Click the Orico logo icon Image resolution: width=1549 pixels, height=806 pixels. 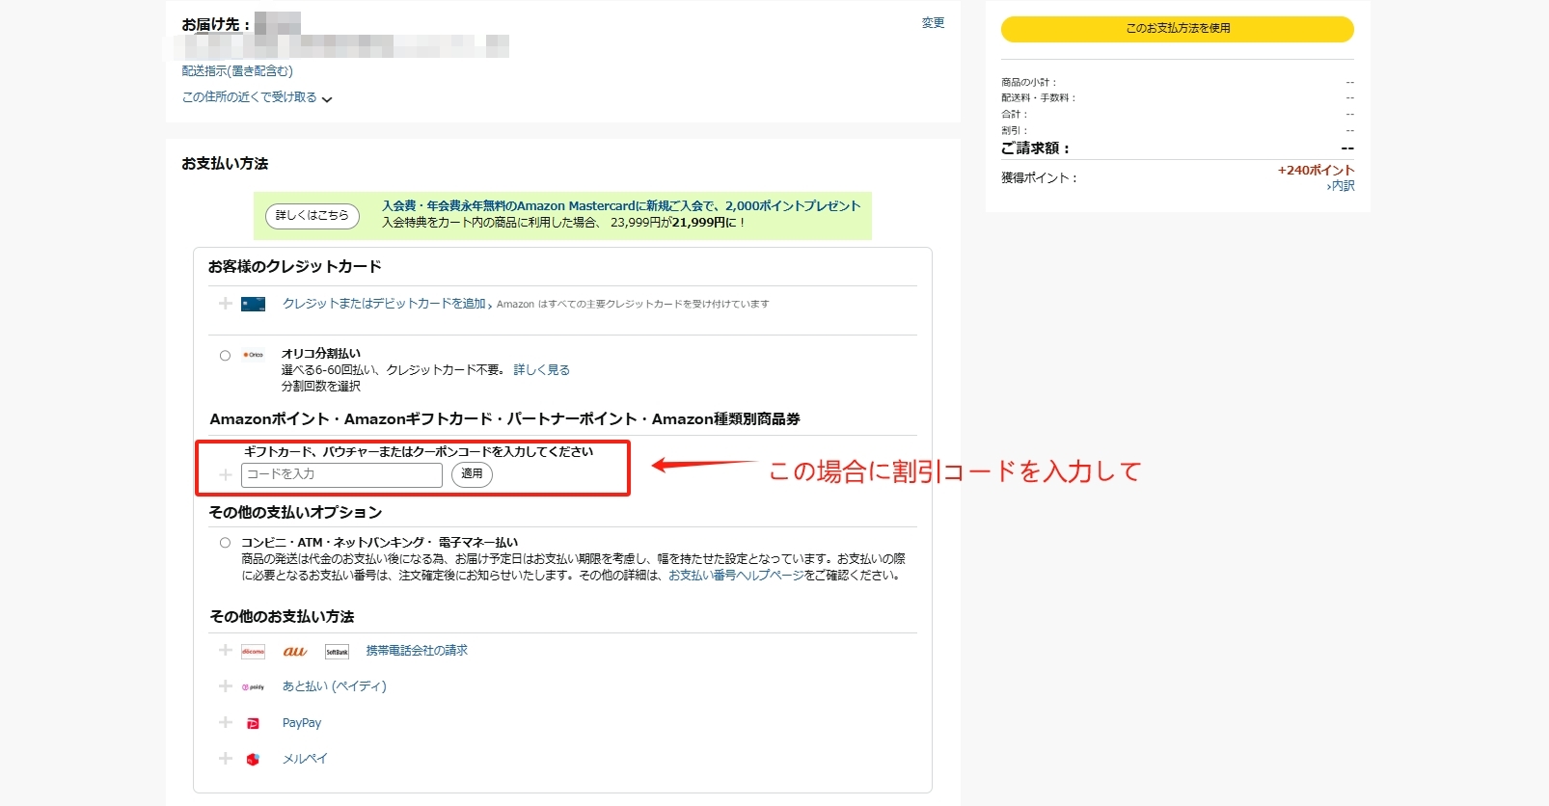coord(253,355)
